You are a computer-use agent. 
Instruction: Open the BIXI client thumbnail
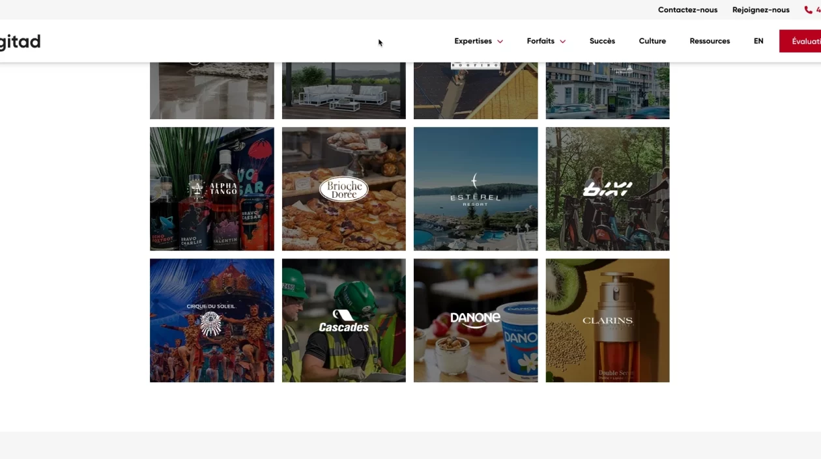(607, 189)
